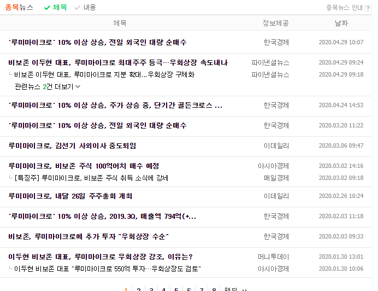The height and width of the screenshot is (291, 378).
Task: Open article 루미마이크로, 김선기 사외이사 중도퇴임
Action: pos(72,145)
